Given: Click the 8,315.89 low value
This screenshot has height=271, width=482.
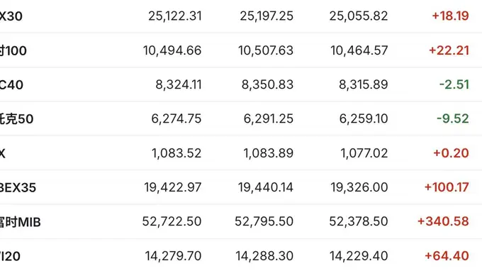Looking at the screenshot, I should tap(364, 84).
